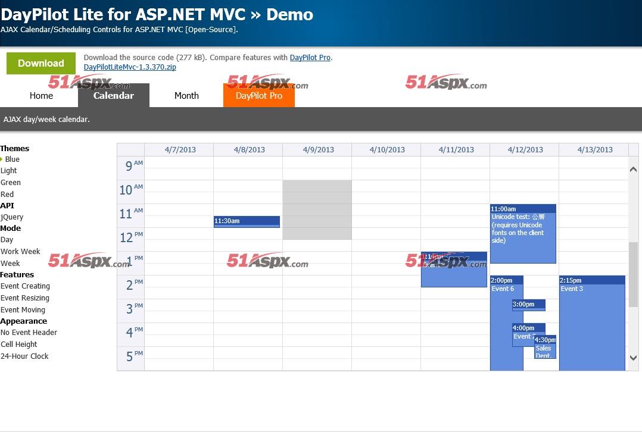Open the Month tab
The height and width of the screenshot is (432, 642).
pos(186,96)
